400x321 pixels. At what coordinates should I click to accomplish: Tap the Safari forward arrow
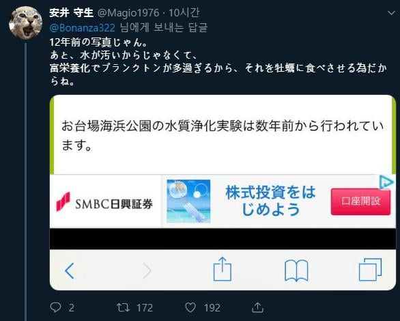147,270
